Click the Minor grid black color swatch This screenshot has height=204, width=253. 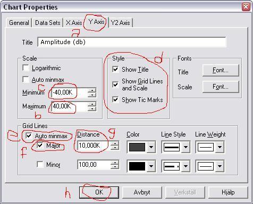tap(137, 166)
